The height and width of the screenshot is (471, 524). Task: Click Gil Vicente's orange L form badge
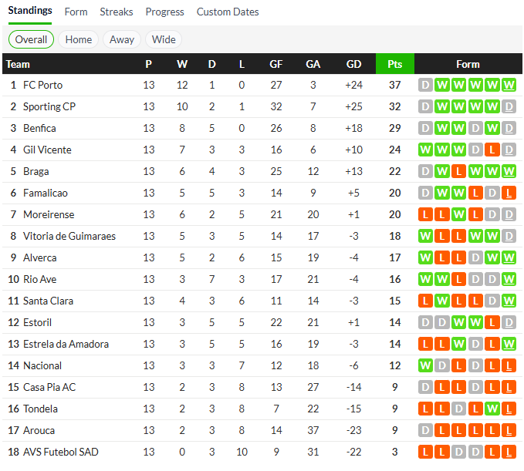(492, 150)
